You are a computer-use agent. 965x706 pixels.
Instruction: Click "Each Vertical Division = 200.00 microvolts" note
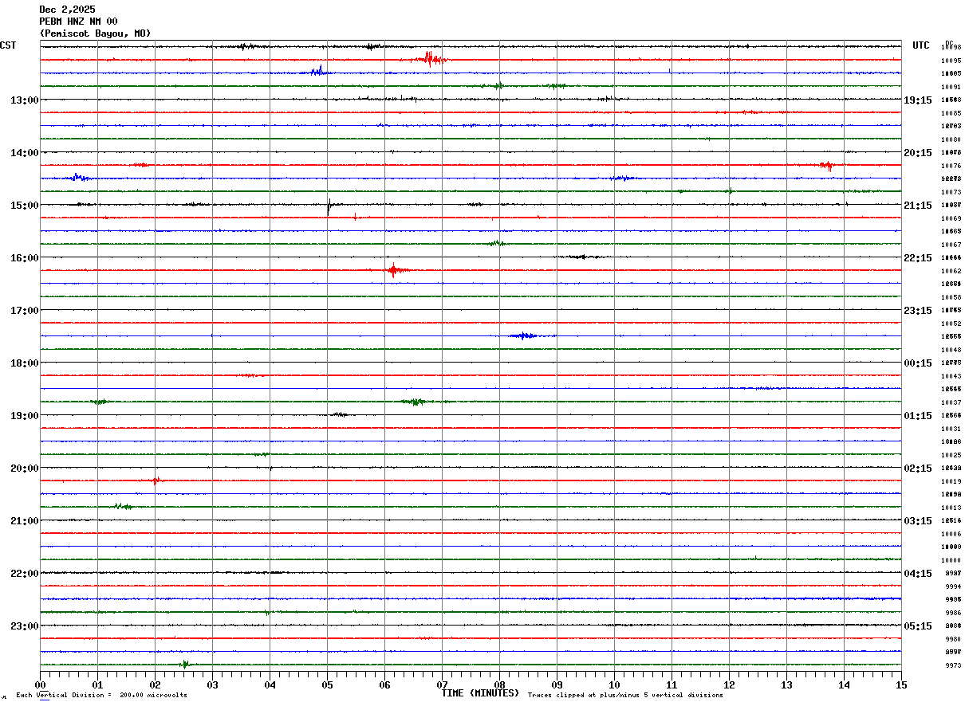(x=101, y=696)
